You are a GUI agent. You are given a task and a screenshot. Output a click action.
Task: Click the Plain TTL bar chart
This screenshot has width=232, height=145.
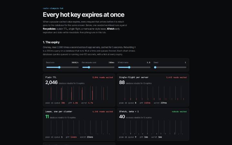tap(79, 93)
